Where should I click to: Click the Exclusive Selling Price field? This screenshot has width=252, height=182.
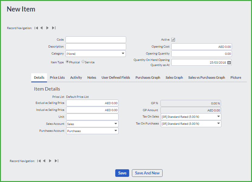coord(92,103)
